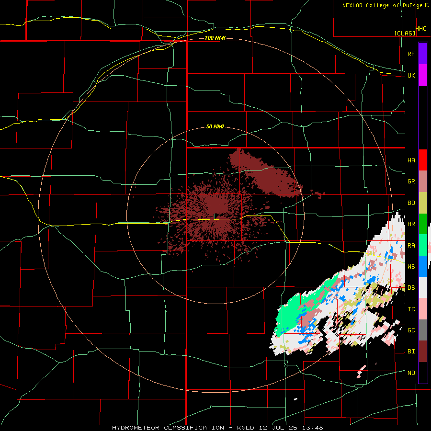Viewport: 431px width, 431px height.
Task: Click the RF legend label
Action: (411, 54)
